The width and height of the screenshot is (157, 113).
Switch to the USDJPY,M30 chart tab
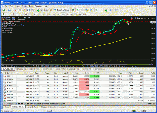[x=47, y=69]
